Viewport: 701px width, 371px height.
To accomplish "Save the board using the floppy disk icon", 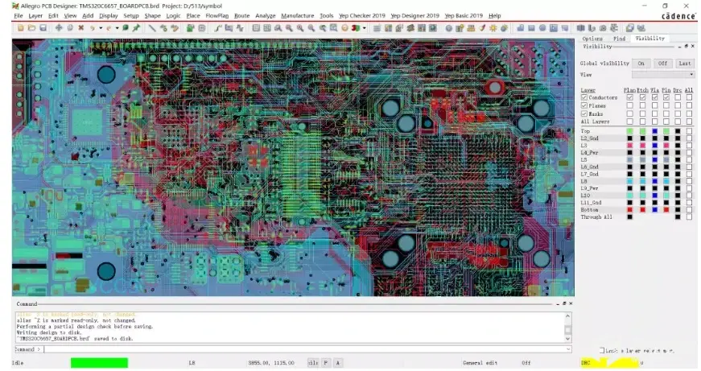I will tap(43, 27).
